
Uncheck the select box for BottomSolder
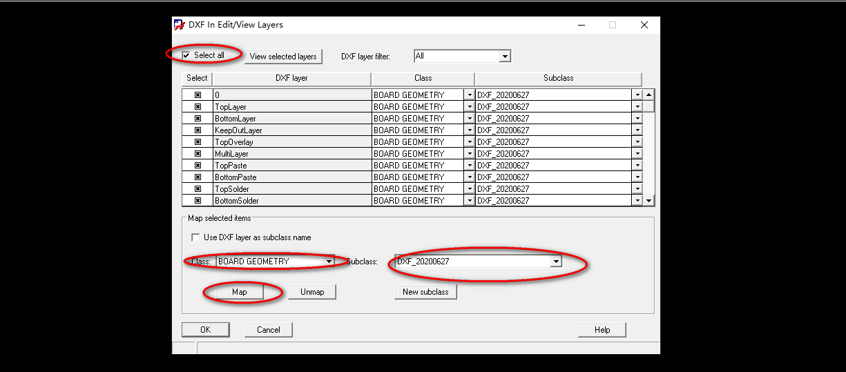click(x=198, y=201)
